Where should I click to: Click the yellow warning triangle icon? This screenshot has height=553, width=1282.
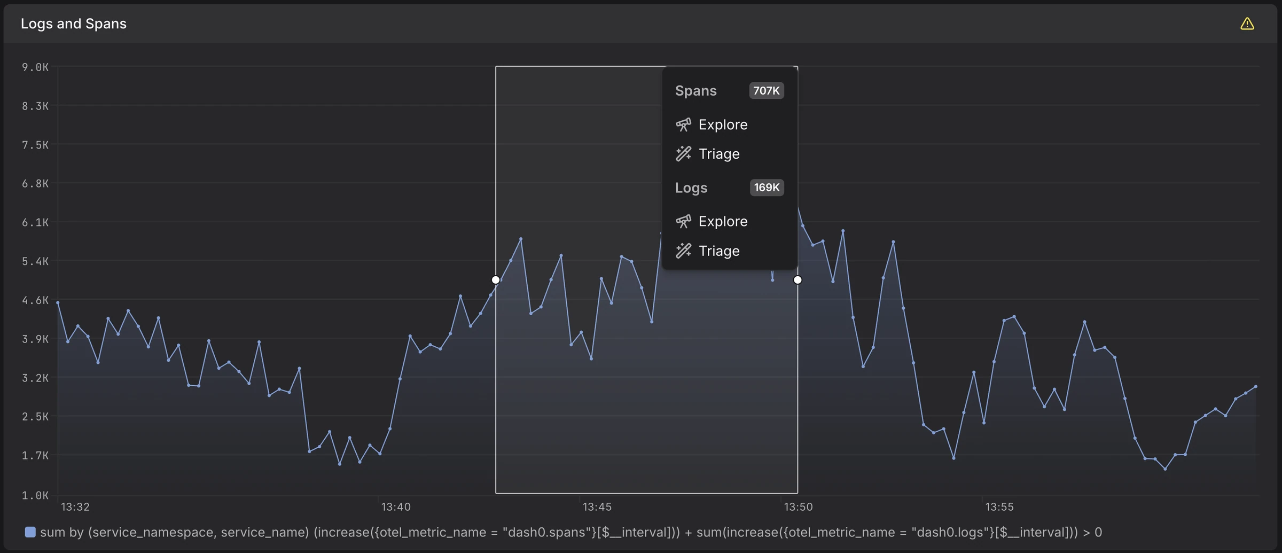[1247, 24]
